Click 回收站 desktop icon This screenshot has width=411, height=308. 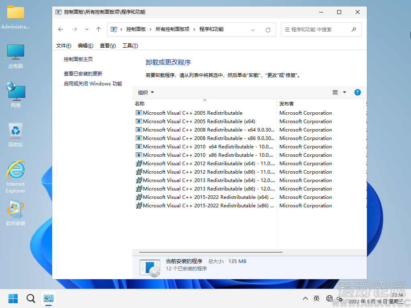tap(16, 131)
